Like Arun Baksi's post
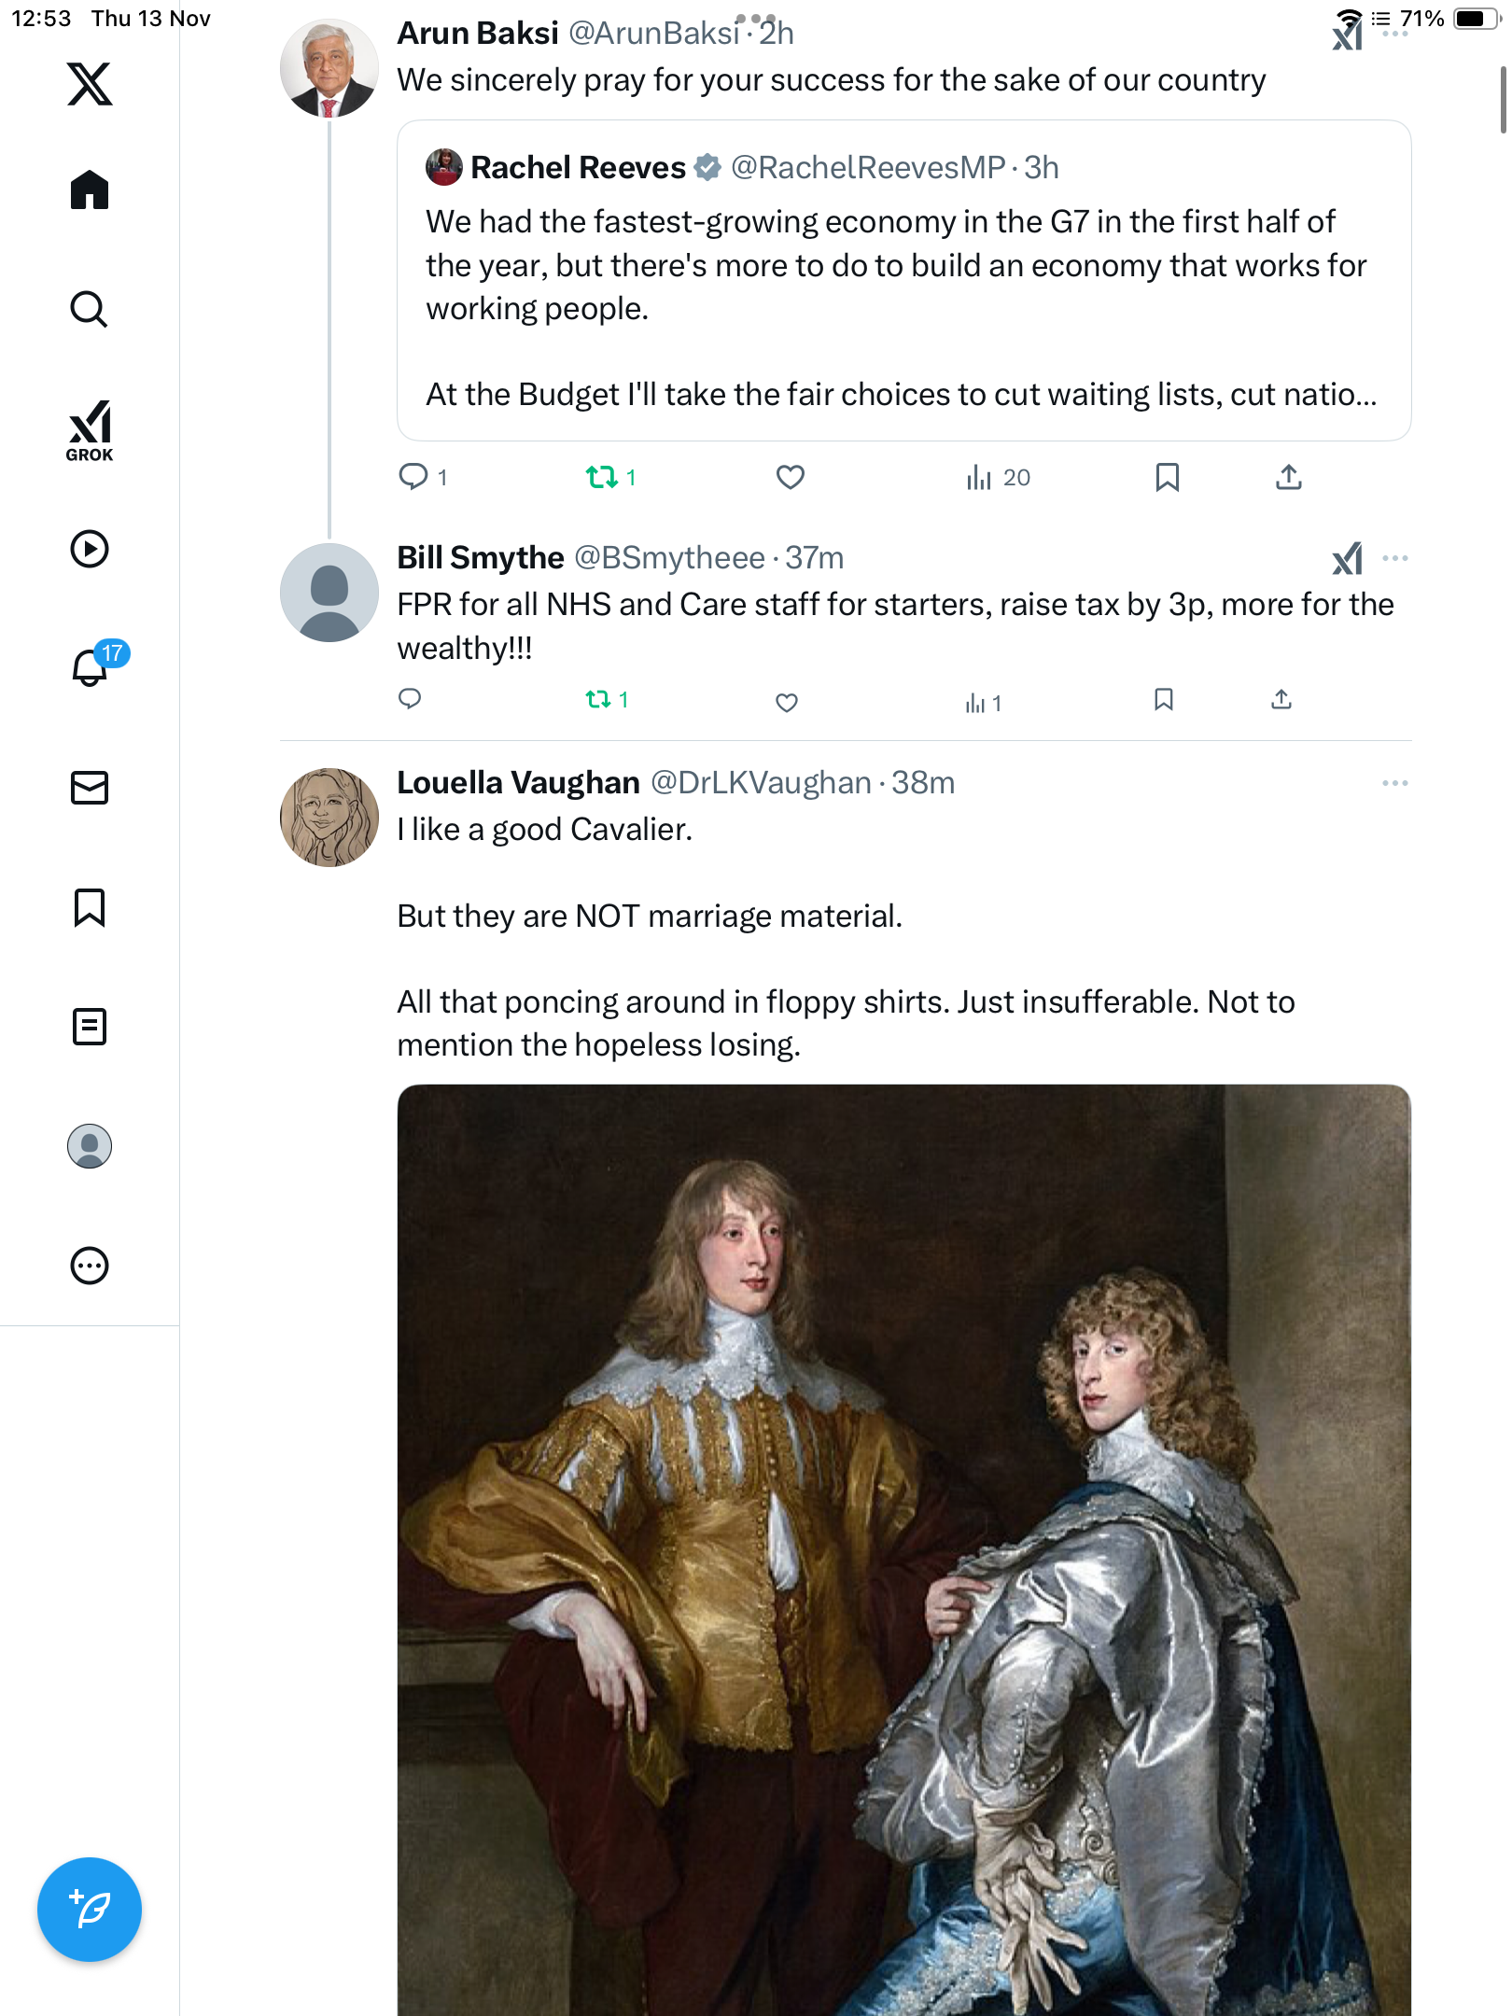The image size is (1512, 2016). [790, 478]
